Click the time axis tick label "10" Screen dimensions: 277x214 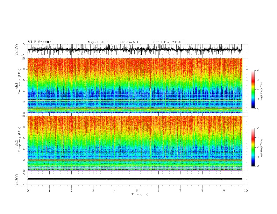coord(246,191)
